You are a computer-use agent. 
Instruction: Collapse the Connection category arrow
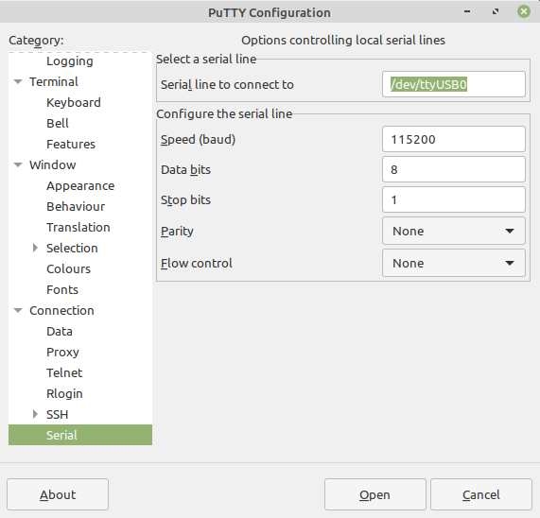(x=18, y=310)
